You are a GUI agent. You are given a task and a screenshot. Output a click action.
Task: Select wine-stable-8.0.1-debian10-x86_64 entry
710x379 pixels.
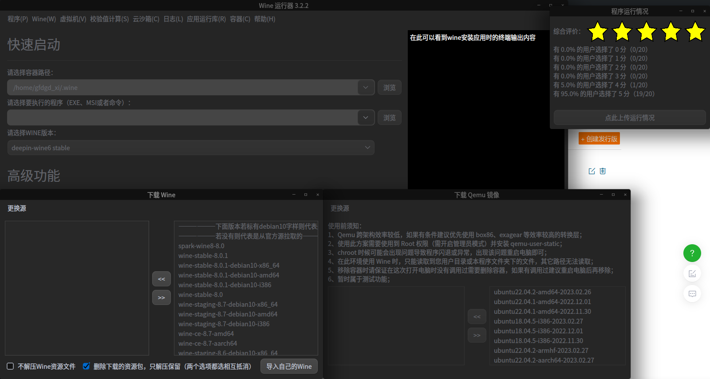click(229, 266)
